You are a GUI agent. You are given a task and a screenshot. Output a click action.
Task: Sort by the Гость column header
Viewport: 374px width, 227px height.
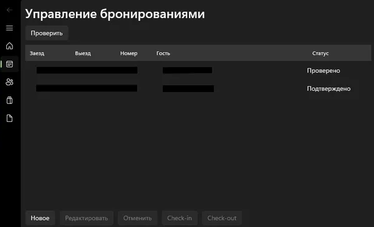tap(163, 53)
